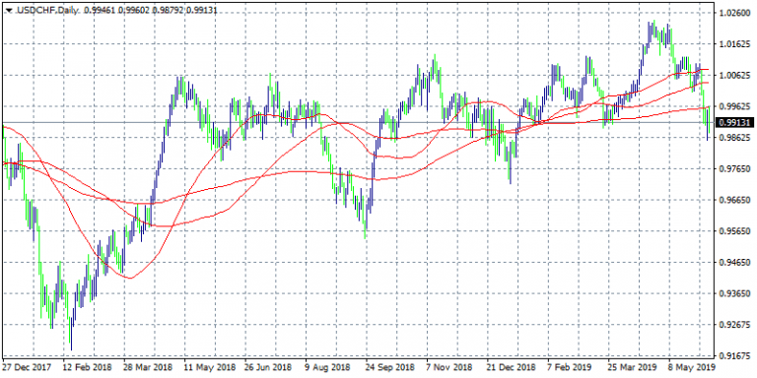
Task: Click the 0.97650 price axis label
Action: click(734, 168)
